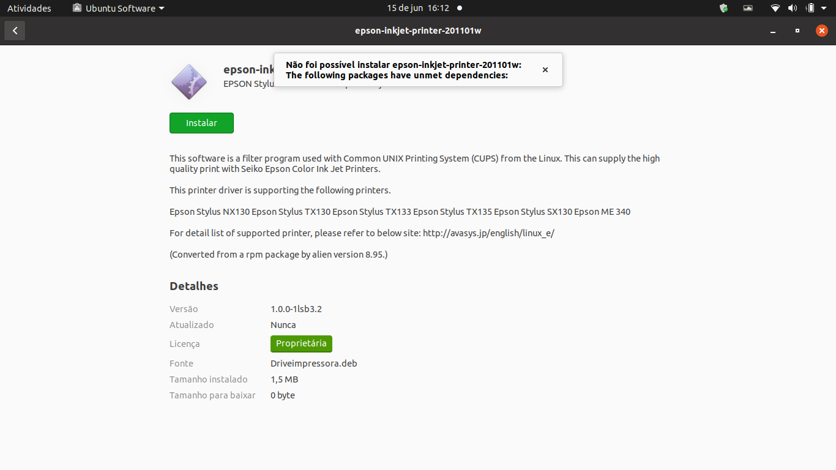Image resolution: width=836 pixels, height=470 pixels.
Task: Go back with the header arrow button
Action: 15,31
